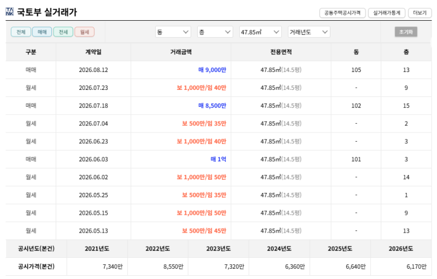Click the date 2026.05.25

93,195
